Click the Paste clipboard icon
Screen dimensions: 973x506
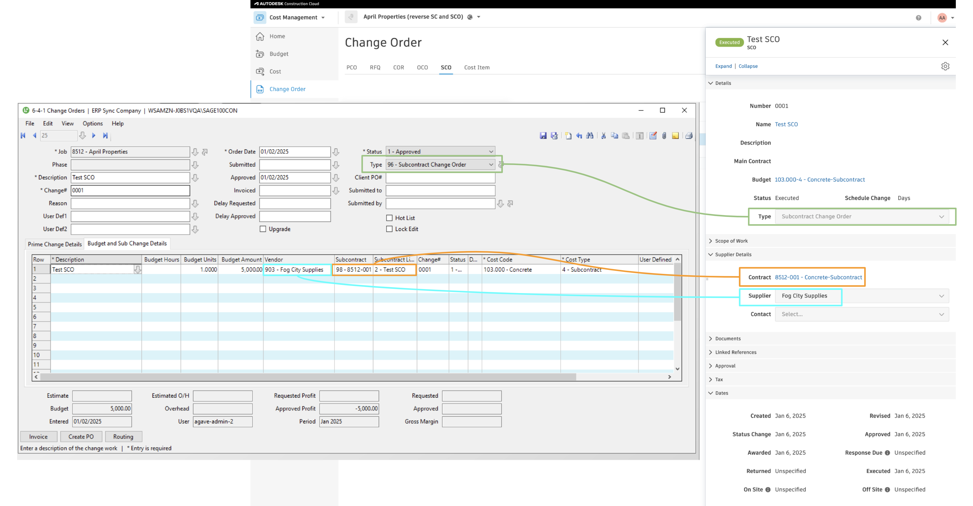(x=626, y=136)
